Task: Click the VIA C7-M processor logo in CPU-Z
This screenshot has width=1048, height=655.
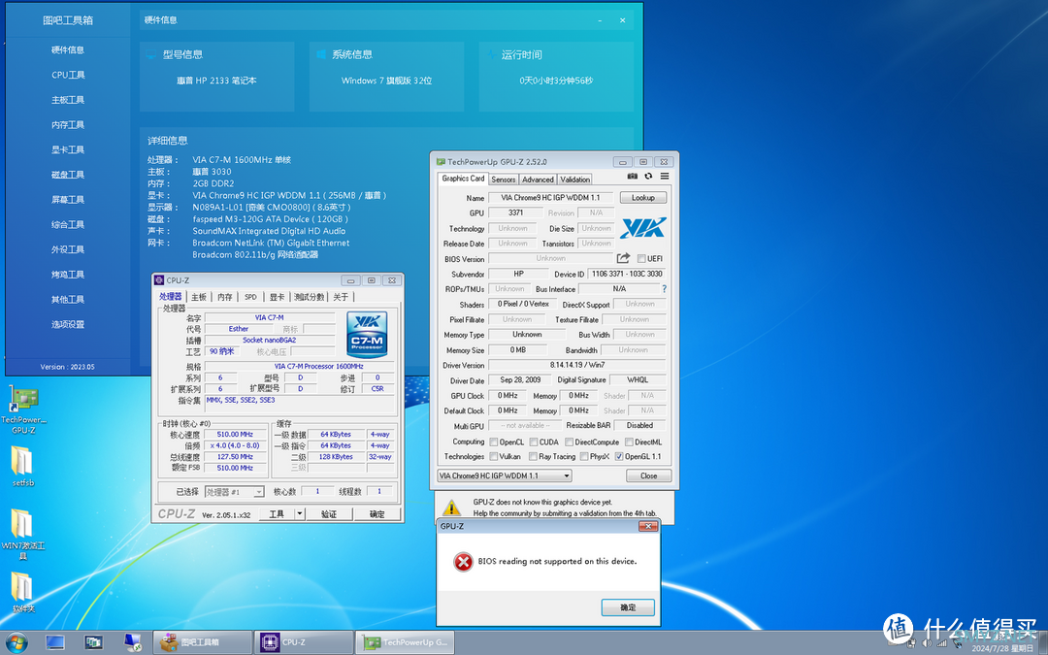Action: coord(367,334)
